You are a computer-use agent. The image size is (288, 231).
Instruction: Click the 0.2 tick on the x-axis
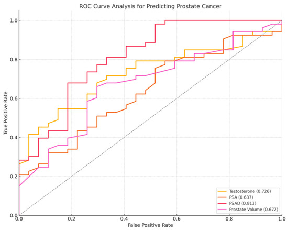(x=71, y=219)
